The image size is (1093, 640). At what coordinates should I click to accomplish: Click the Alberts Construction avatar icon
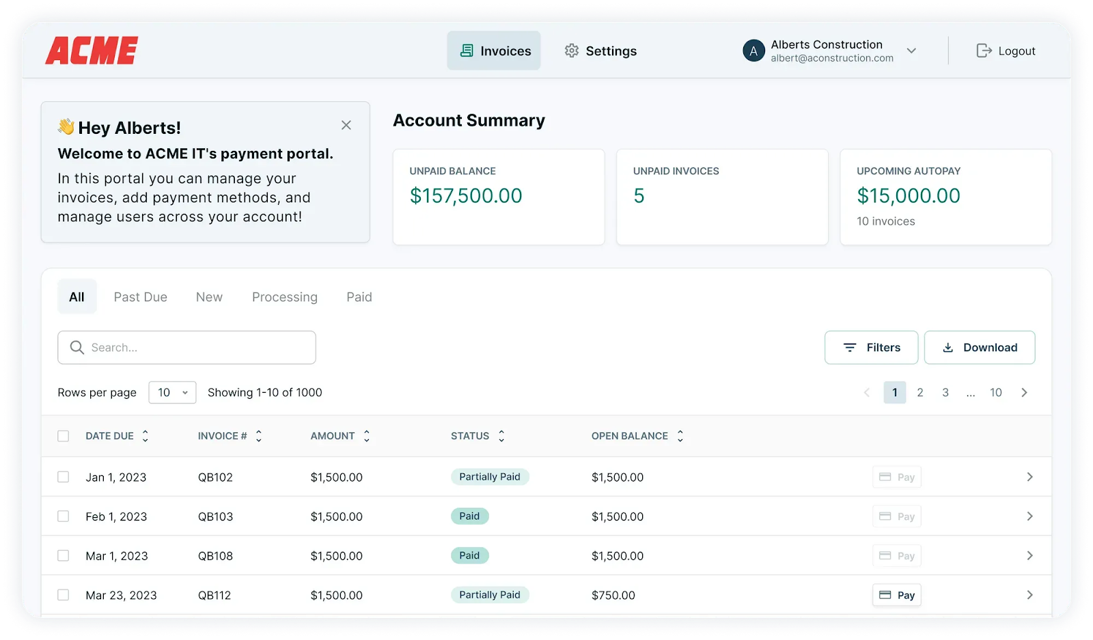tap(752, 50)
